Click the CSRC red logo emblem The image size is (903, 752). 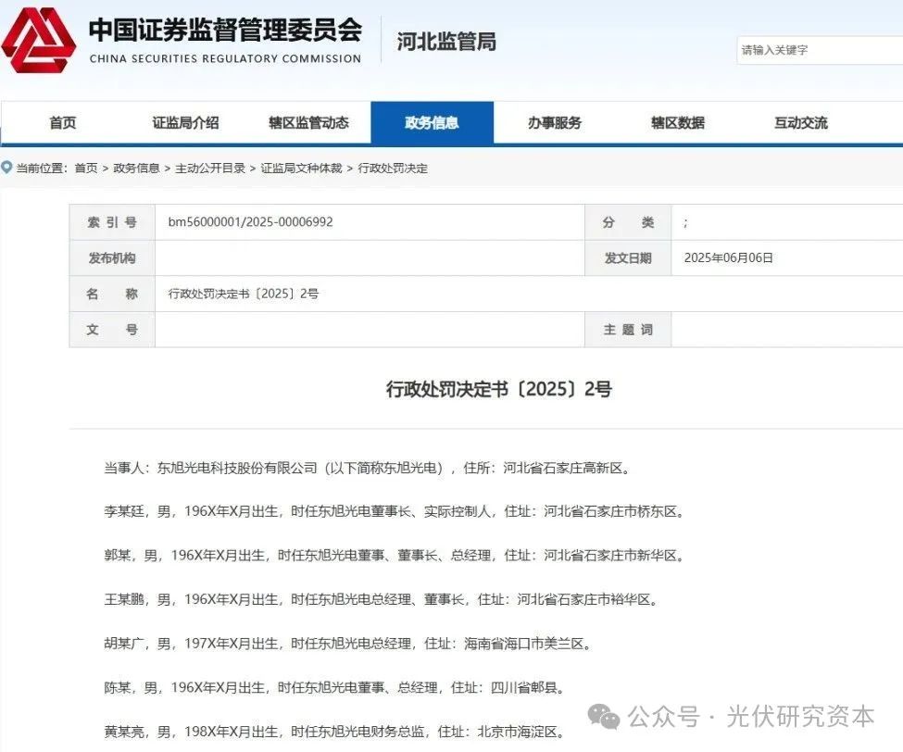(x=39, y=39)
